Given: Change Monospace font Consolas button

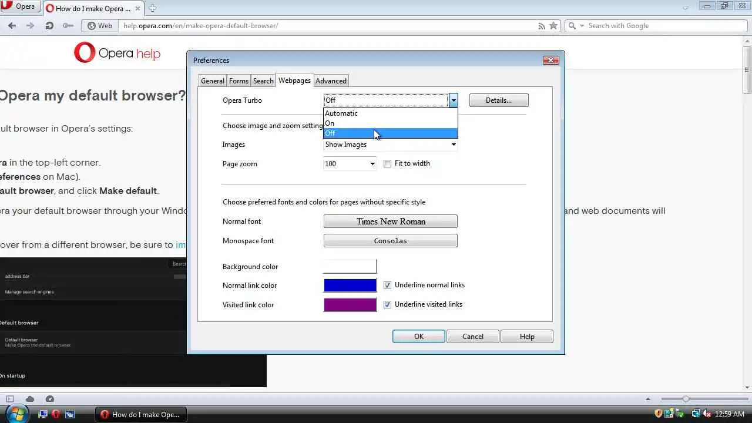Looking at the screenshot, I should [x=391, y=241].
